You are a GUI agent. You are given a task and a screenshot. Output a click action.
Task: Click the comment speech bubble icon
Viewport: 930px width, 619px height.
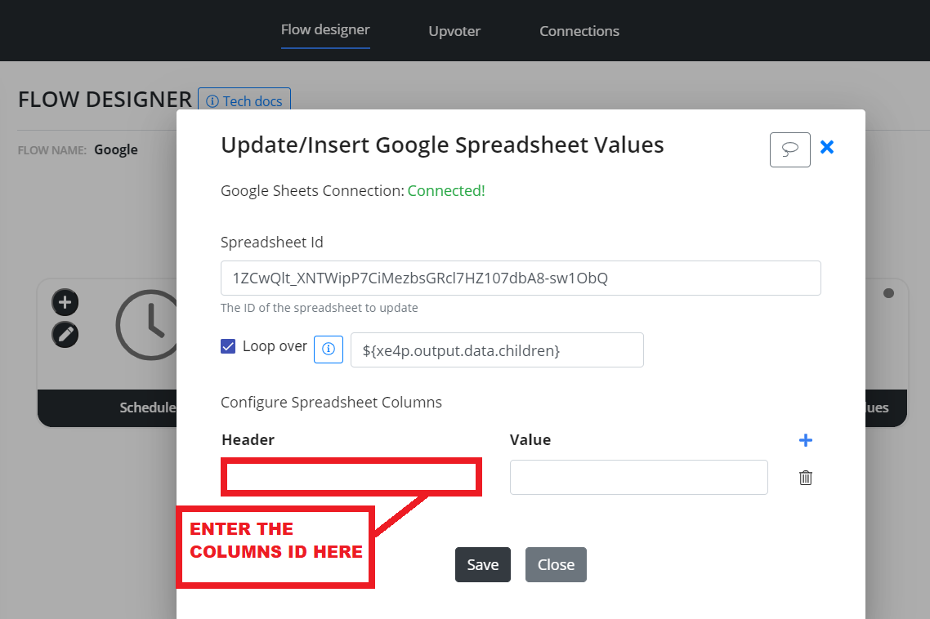pos(789,149)
